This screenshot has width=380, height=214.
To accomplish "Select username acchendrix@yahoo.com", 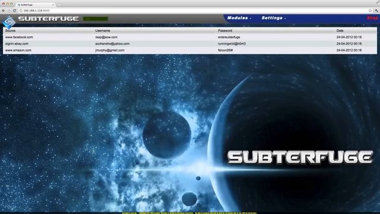I will [x=112, y=43].
